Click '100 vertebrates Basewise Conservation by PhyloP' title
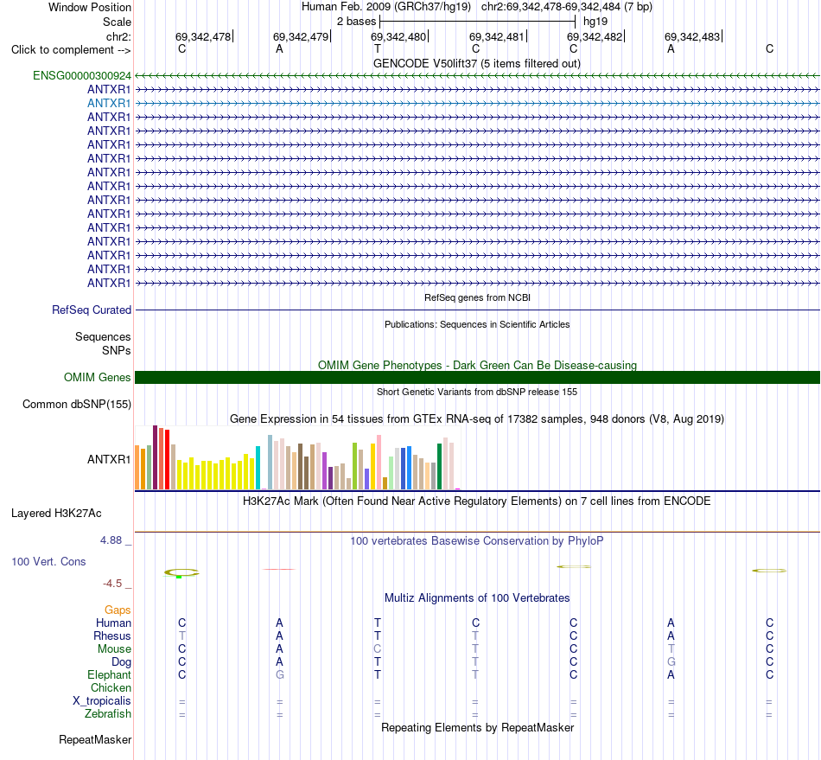Viewport: 821px width, 760px height. (x=476, y=540)
